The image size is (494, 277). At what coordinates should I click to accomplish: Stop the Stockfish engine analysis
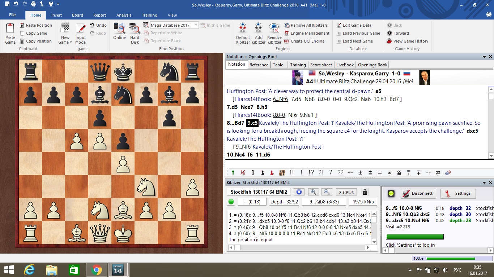coord(299,192)
